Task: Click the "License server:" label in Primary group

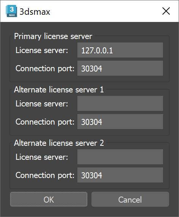Action: [42, 50]
